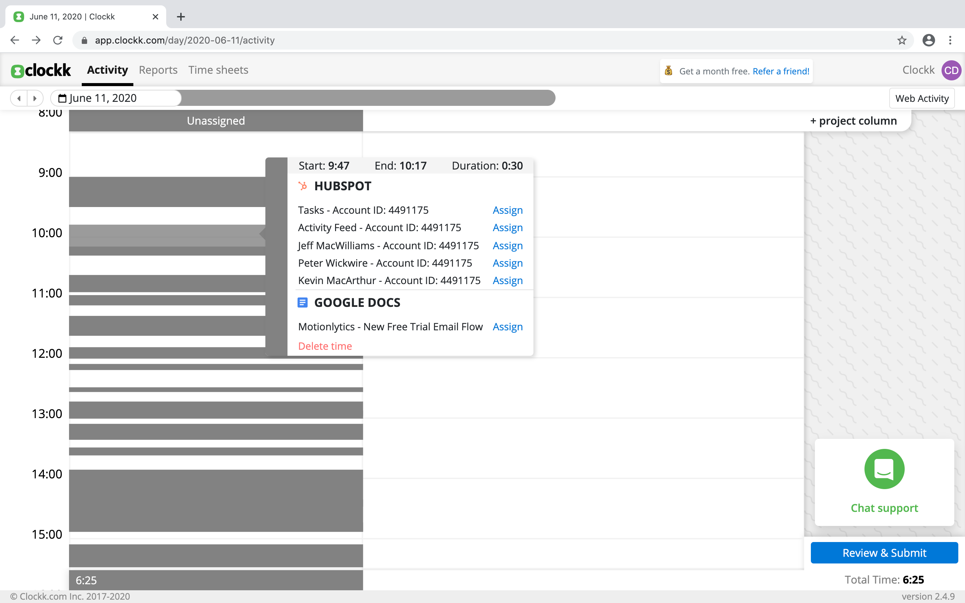The image size is (965, 603).
Task: Click the 'version 2.4.9' footer text
Action: coord(928,597)
